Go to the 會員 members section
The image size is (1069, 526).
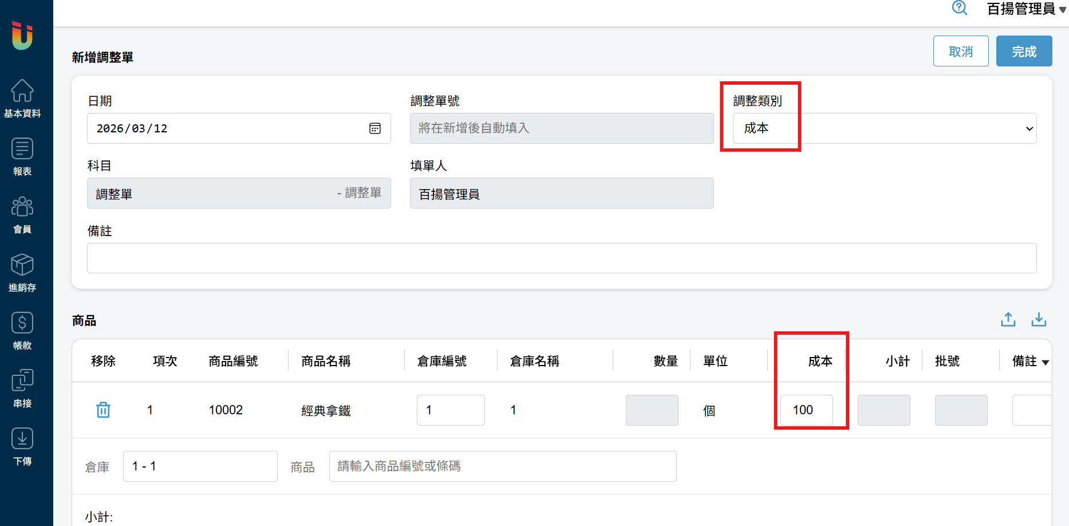[22, 214]
